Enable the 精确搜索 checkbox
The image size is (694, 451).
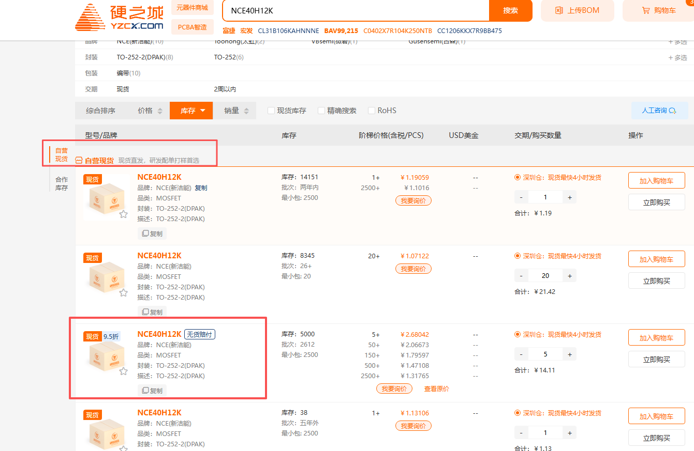coord(321,111)
